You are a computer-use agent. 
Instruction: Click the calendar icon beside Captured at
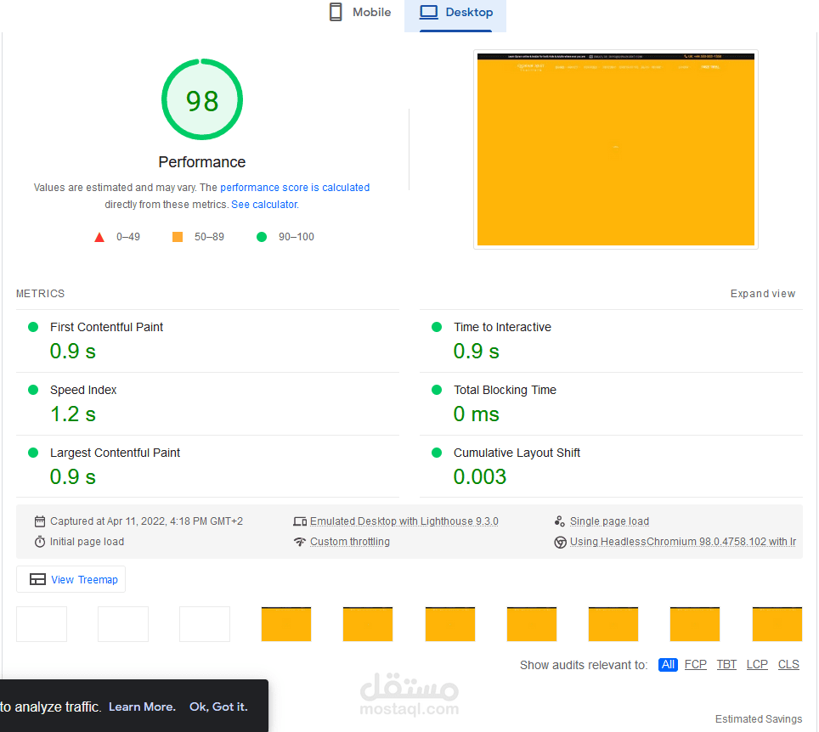(x=40, y=521)
